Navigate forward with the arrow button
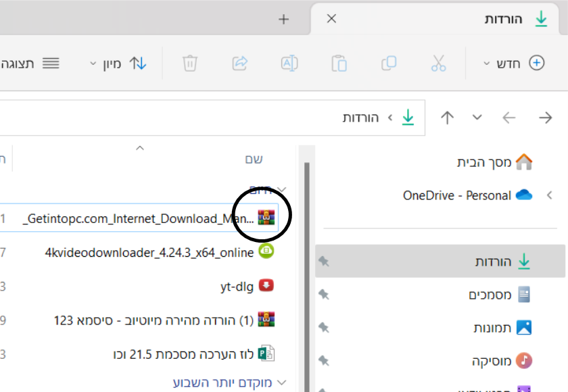This screenshot has height=392, width=568. pyautogui.click(x=509, y=118)
